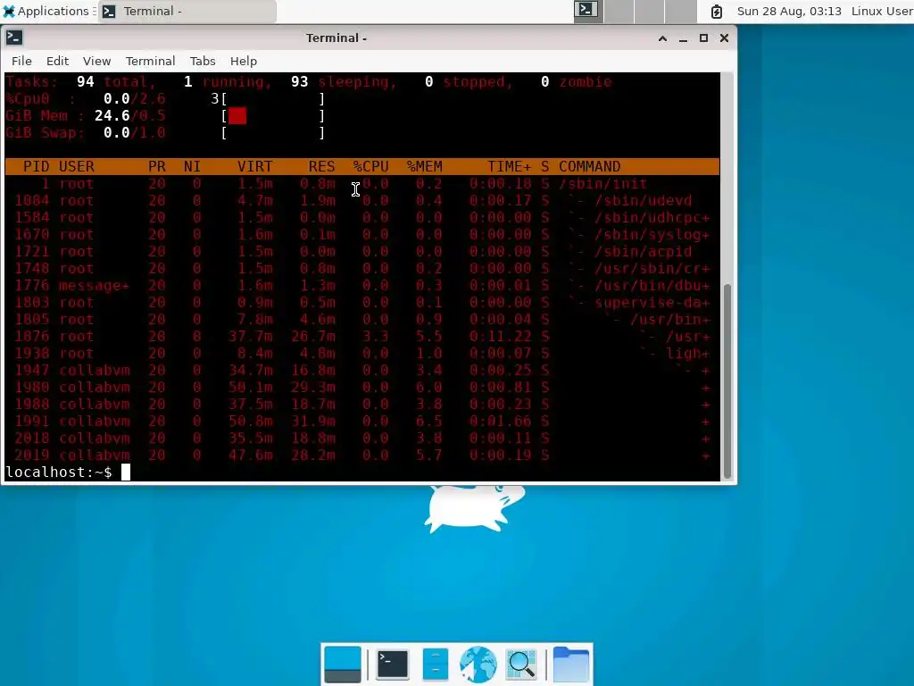Switch to workspace 1 showing the terminal icon
The height and width of the screenshot is (686, 914).
[586, 11]
